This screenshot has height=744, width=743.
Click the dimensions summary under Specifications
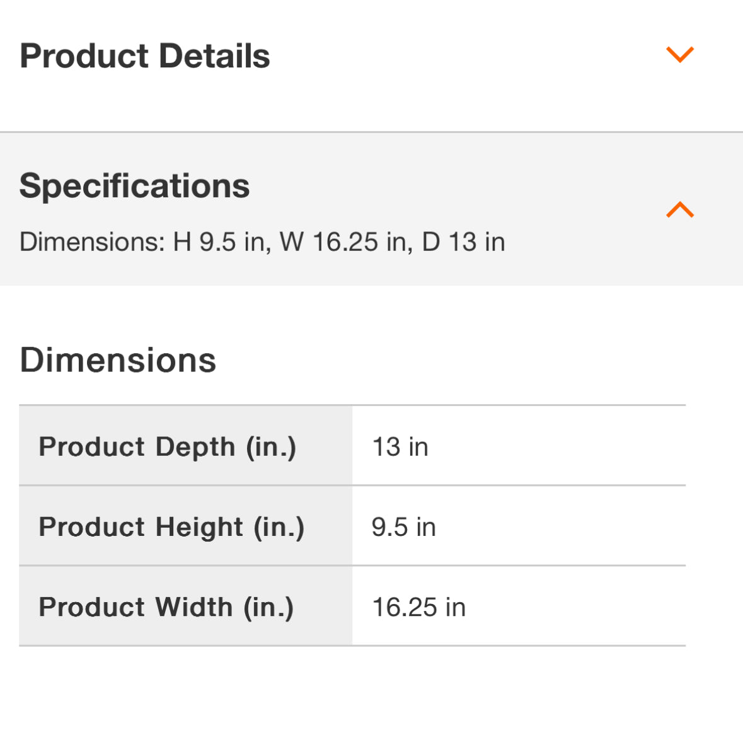(262, 242)
